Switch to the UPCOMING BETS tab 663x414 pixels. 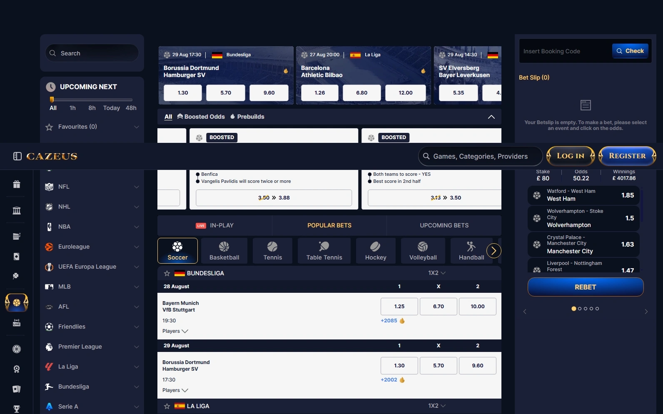click(x=444, y=225)
